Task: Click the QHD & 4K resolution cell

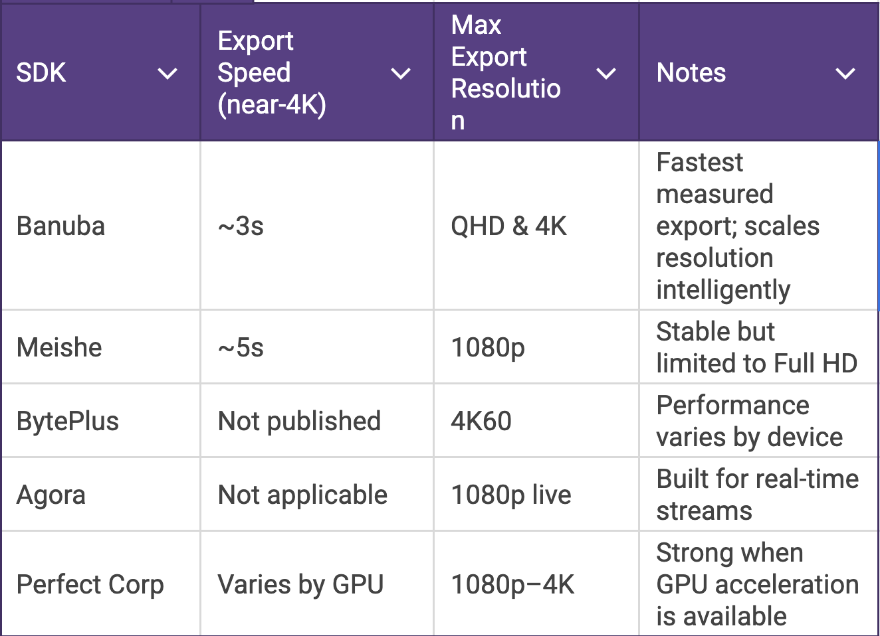Action: coord(509,226)
